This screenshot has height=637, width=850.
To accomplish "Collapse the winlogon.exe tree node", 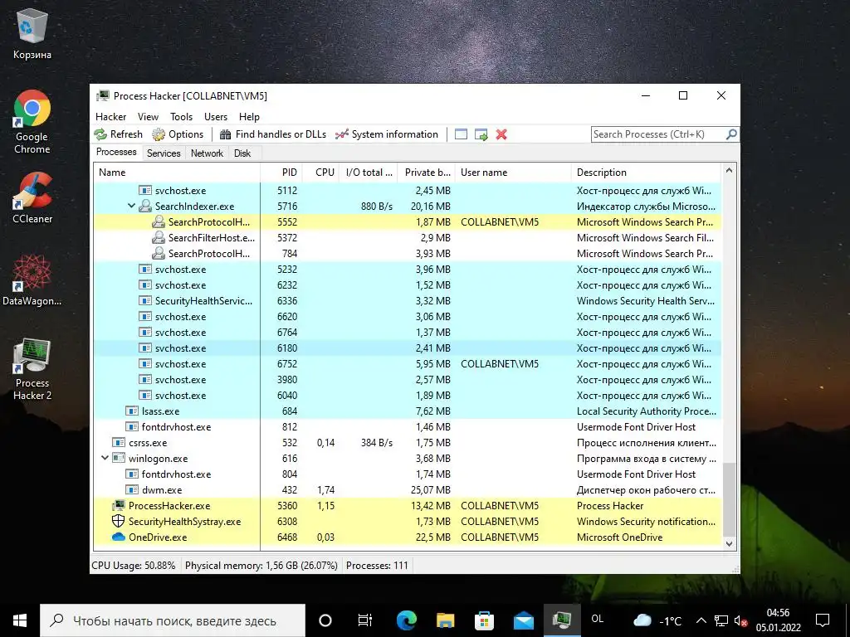I will (105, 458).
